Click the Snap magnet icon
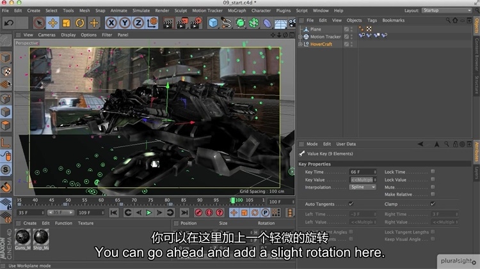This screenshot has height=269, width=480. tap(6, 187)
